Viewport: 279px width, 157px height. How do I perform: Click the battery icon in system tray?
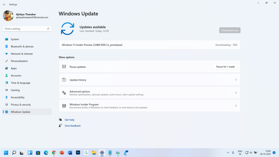(256, 153)
